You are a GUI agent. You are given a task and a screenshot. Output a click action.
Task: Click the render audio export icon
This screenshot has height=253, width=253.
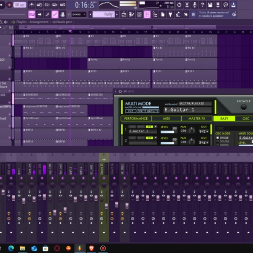coord(218,5)
